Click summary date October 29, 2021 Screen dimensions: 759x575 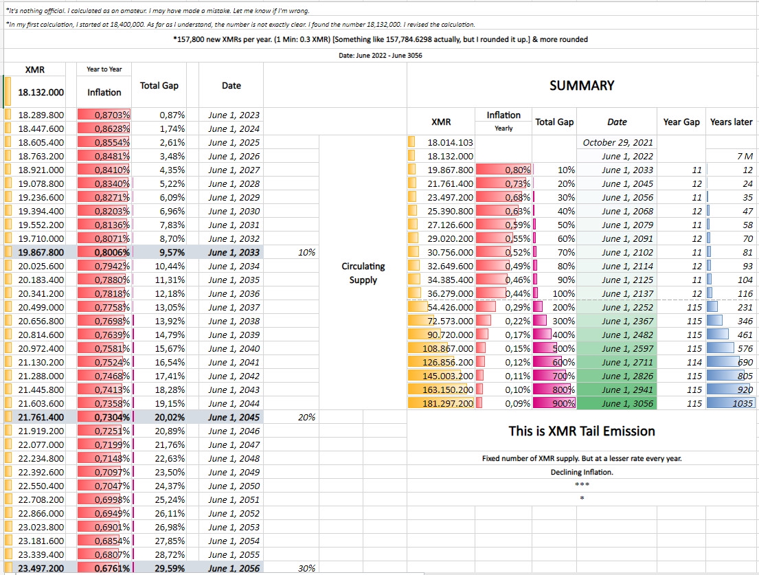pos(618,142)
